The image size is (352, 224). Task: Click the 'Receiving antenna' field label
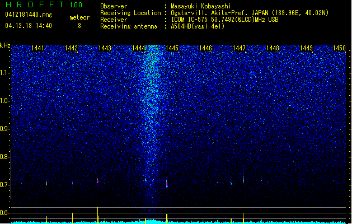click(x=129, y=26)
